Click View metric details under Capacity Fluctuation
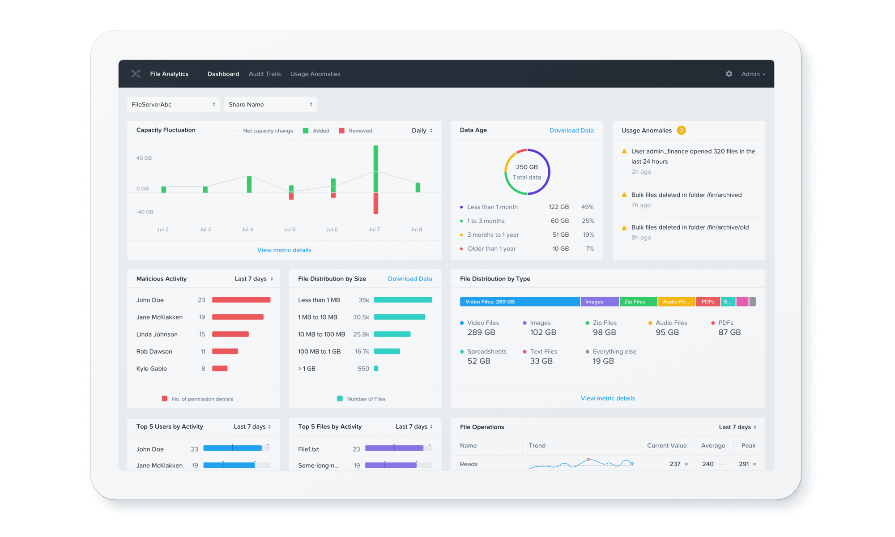The height and width of the screenshot is (537, 895). coord(284,250)
